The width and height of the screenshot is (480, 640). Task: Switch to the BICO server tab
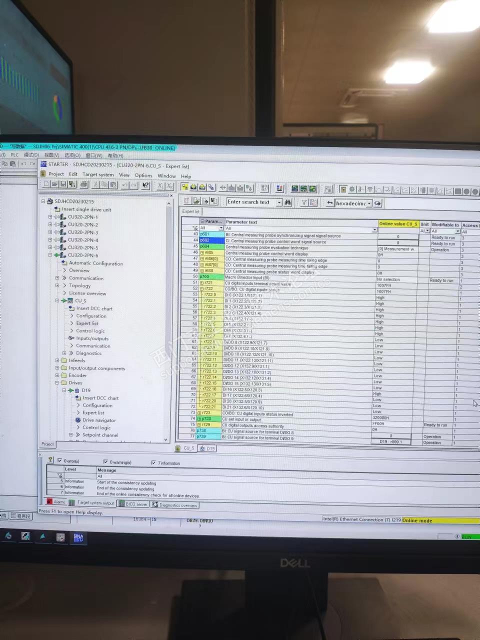click(x=133, y=504)
